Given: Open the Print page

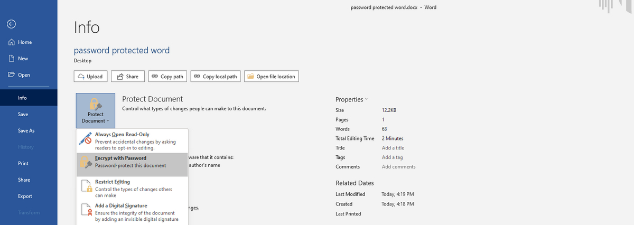Looking at the screenshot, I should (29, 163).
